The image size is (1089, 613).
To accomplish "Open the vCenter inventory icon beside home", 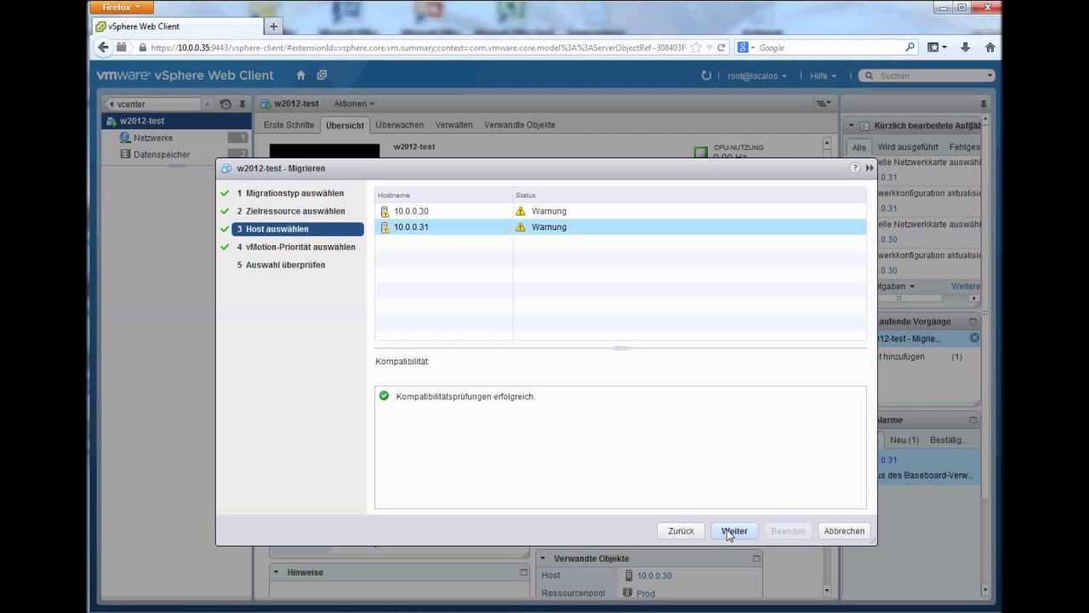I will (322, 75).
